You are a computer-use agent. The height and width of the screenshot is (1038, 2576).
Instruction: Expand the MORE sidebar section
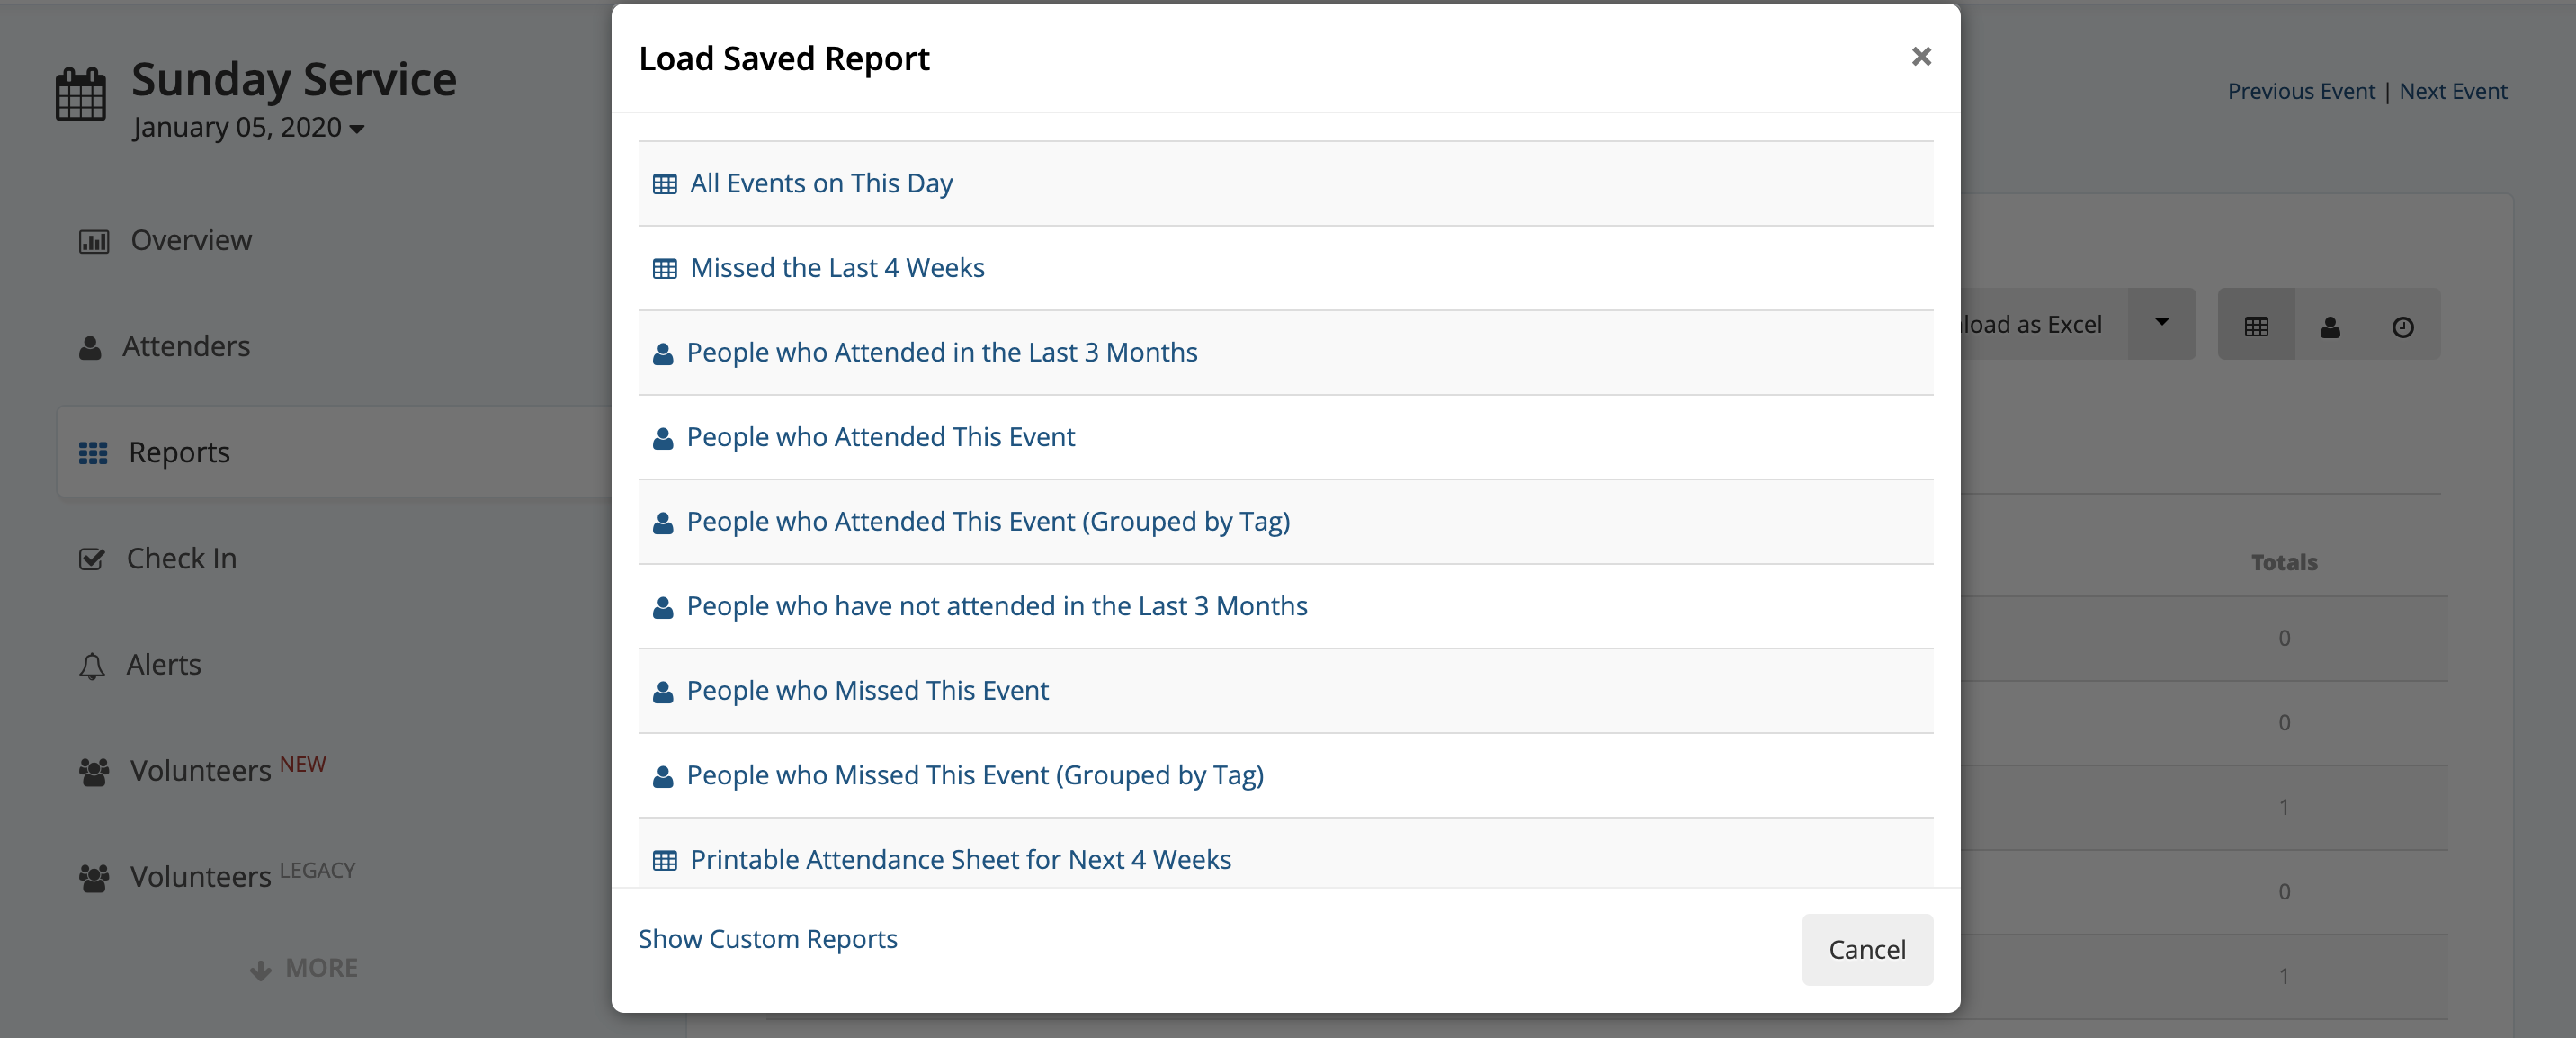coord(304,968)
